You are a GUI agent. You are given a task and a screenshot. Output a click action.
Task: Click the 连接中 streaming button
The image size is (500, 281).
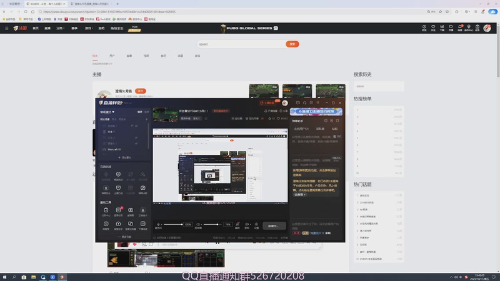click(x=274, y=225)
